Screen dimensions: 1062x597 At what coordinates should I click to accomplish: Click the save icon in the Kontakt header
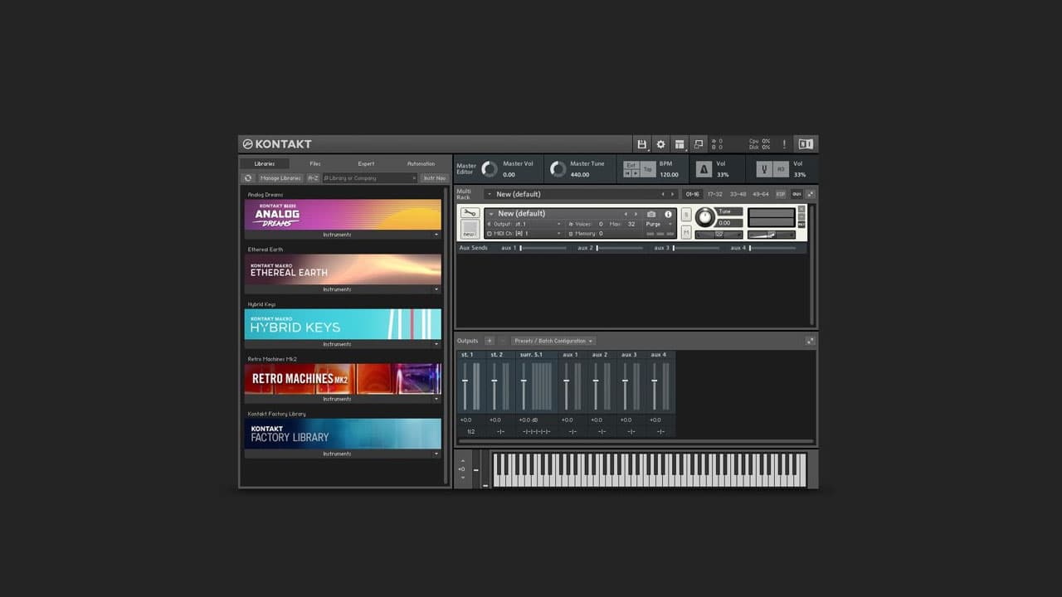click(x=643, y=143)
